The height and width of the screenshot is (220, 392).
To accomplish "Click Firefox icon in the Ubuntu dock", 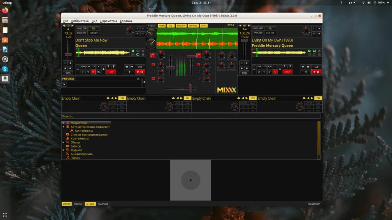I will click(5, 11).
